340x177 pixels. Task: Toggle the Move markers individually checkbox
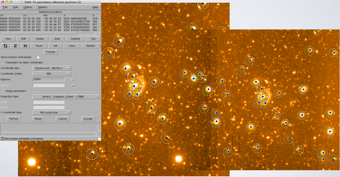[38, 58]
